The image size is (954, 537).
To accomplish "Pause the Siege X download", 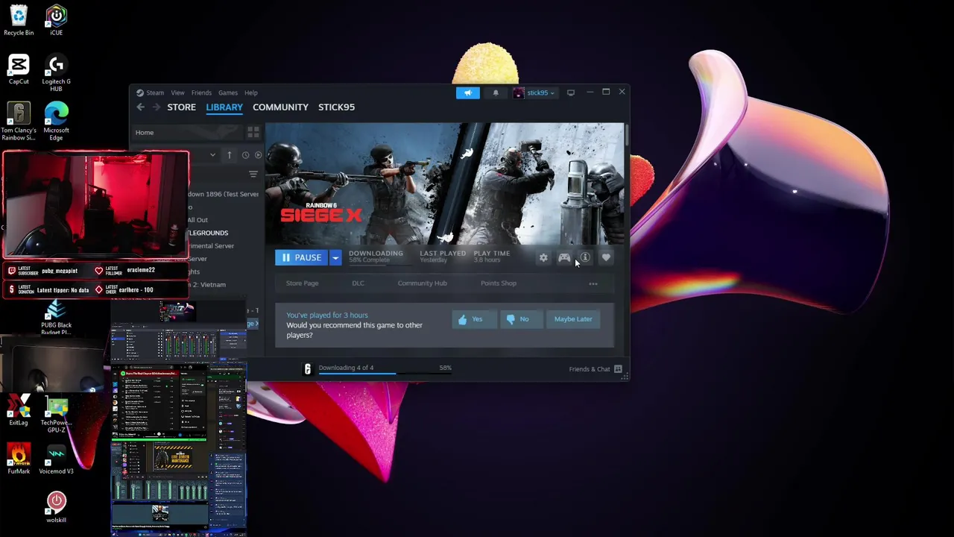I will pyautogui.click(x=302, y=257).
